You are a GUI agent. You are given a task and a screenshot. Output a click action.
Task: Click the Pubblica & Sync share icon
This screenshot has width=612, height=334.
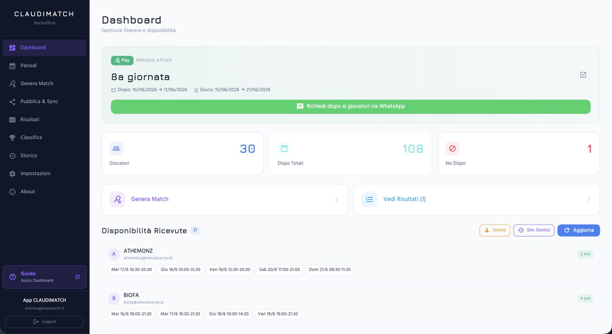click(x=12, y=102)
